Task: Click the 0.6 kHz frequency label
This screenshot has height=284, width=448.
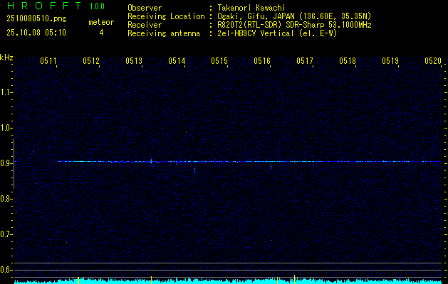Action: pyautogui.click(x=6, y=270)
